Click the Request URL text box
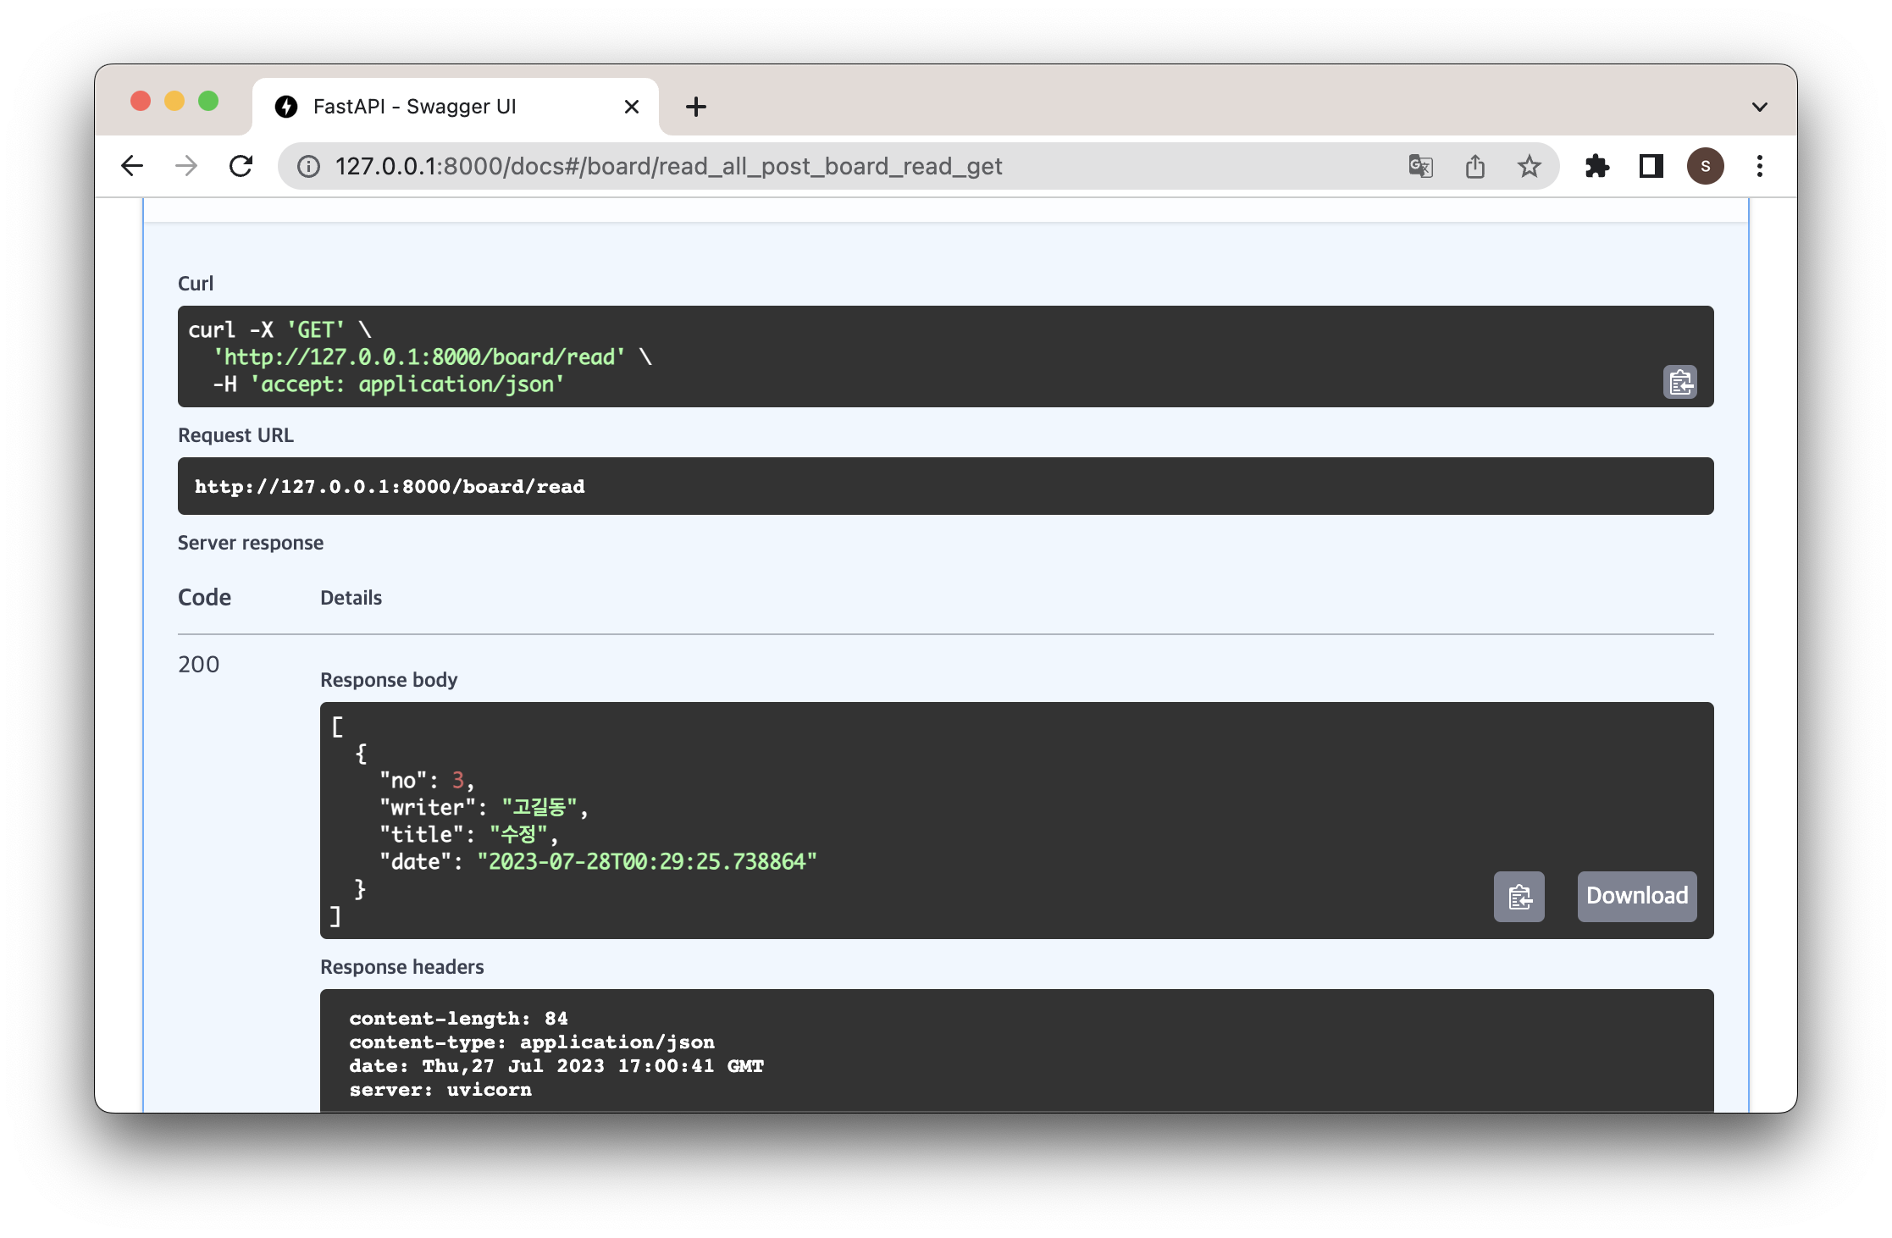Viewport: 1892px width, 1238px height. coord(945,486)
